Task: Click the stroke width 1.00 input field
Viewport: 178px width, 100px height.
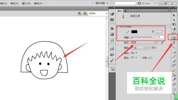Action: [160, 37]
